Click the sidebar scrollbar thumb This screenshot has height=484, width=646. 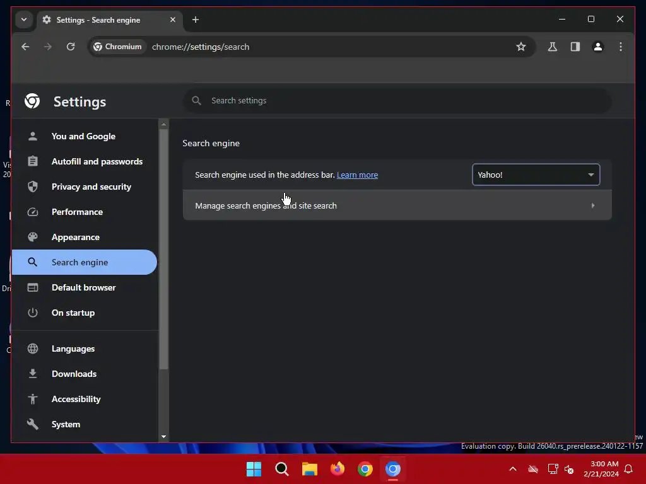[163, 250]
